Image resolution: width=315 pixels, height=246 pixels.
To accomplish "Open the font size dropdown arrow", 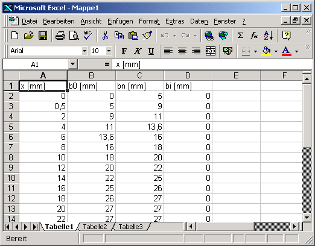I will click(x=109, y=51).
